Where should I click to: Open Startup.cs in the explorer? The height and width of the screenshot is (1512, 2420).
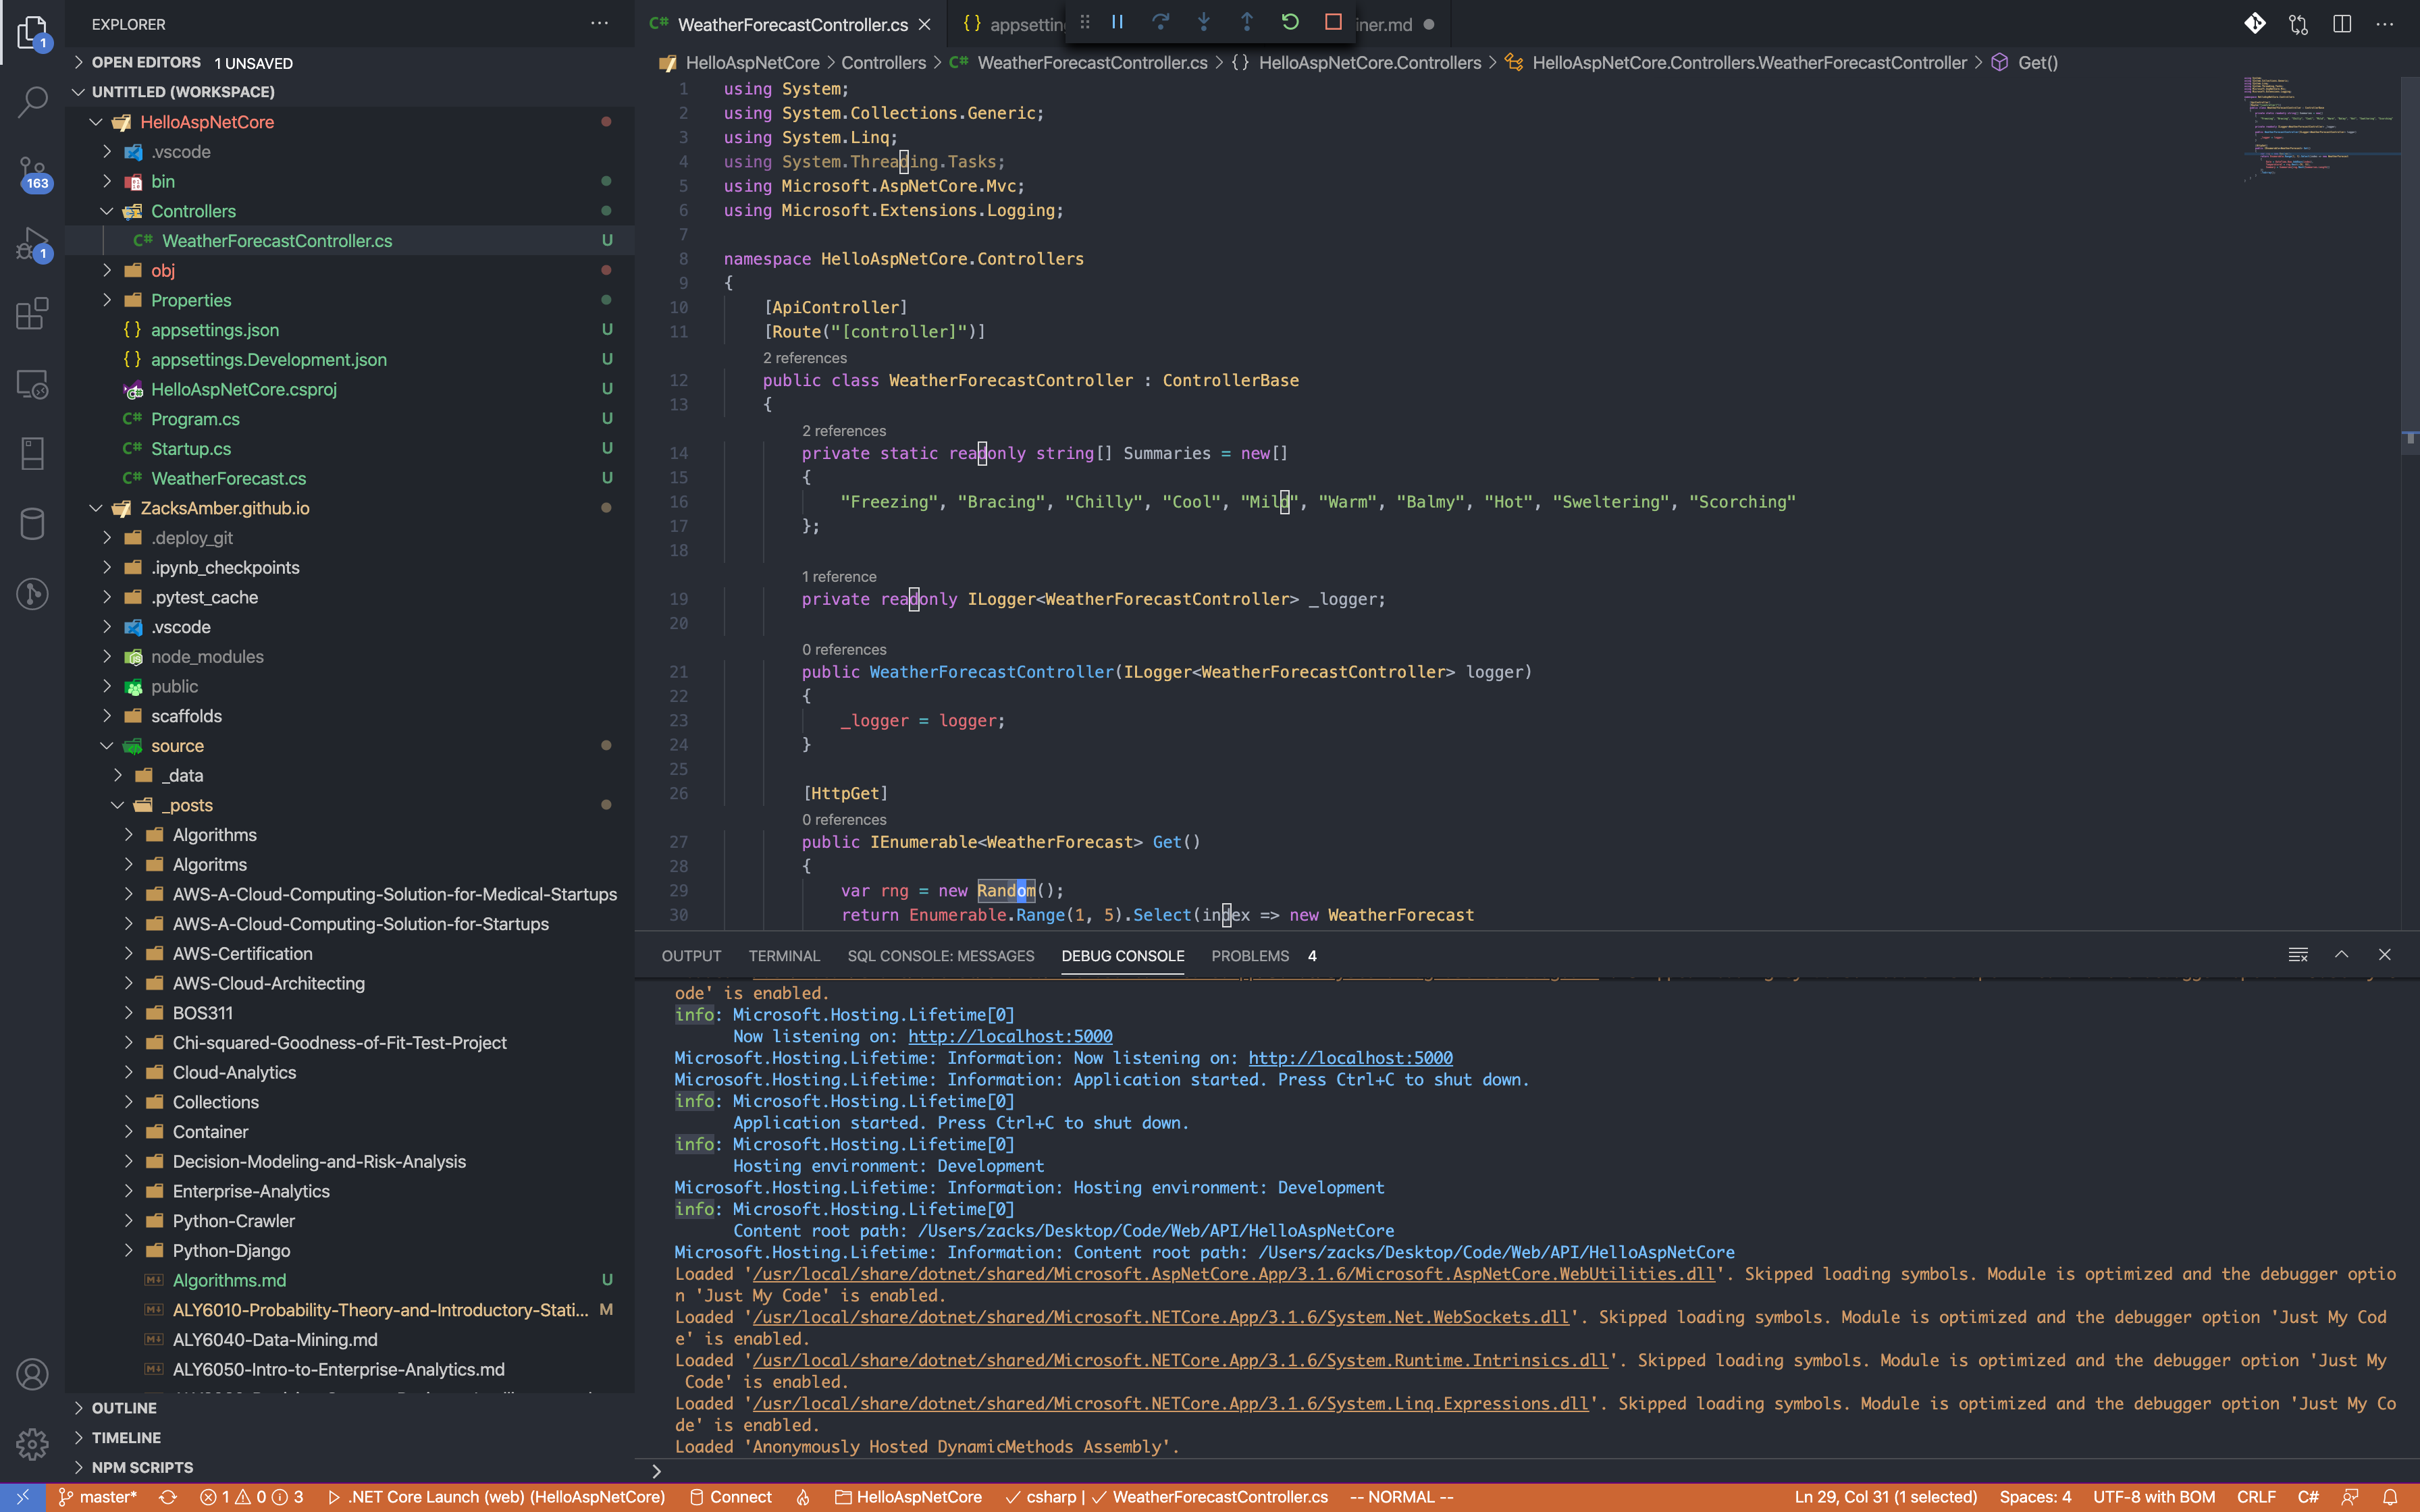[190, 449]
